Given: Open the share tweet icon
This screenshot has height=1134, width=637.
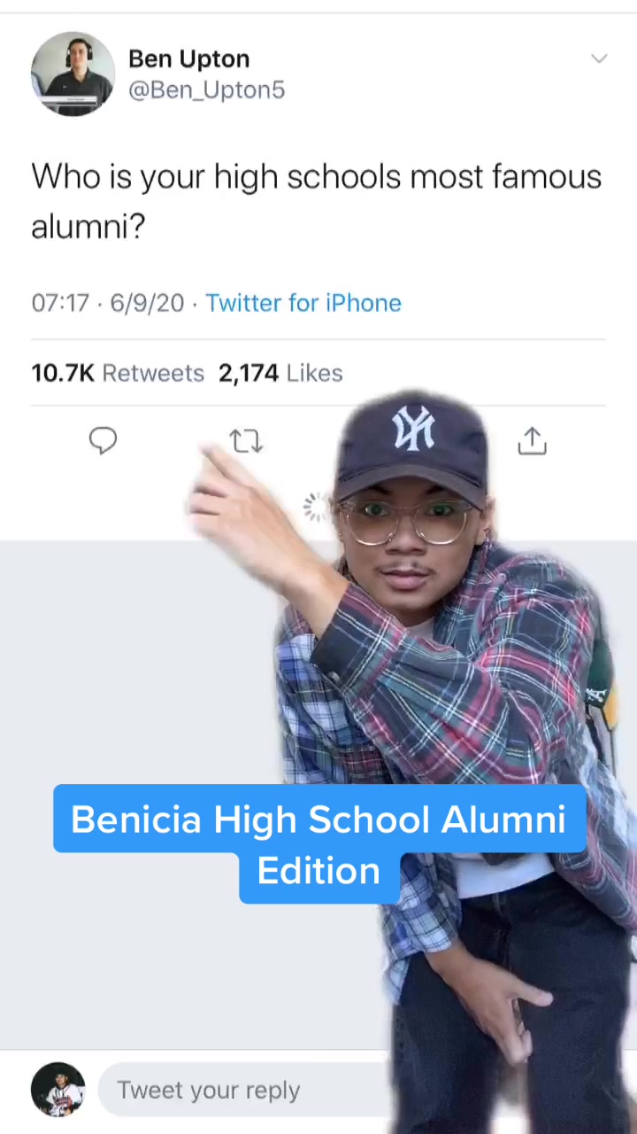Looking at the screenshot, I should click(x=532, y=440).
